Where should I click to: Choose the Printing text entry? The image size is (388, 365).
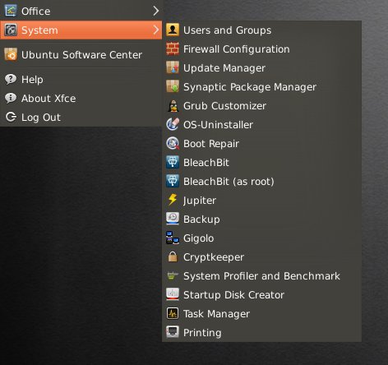click(x=202, y=333)
